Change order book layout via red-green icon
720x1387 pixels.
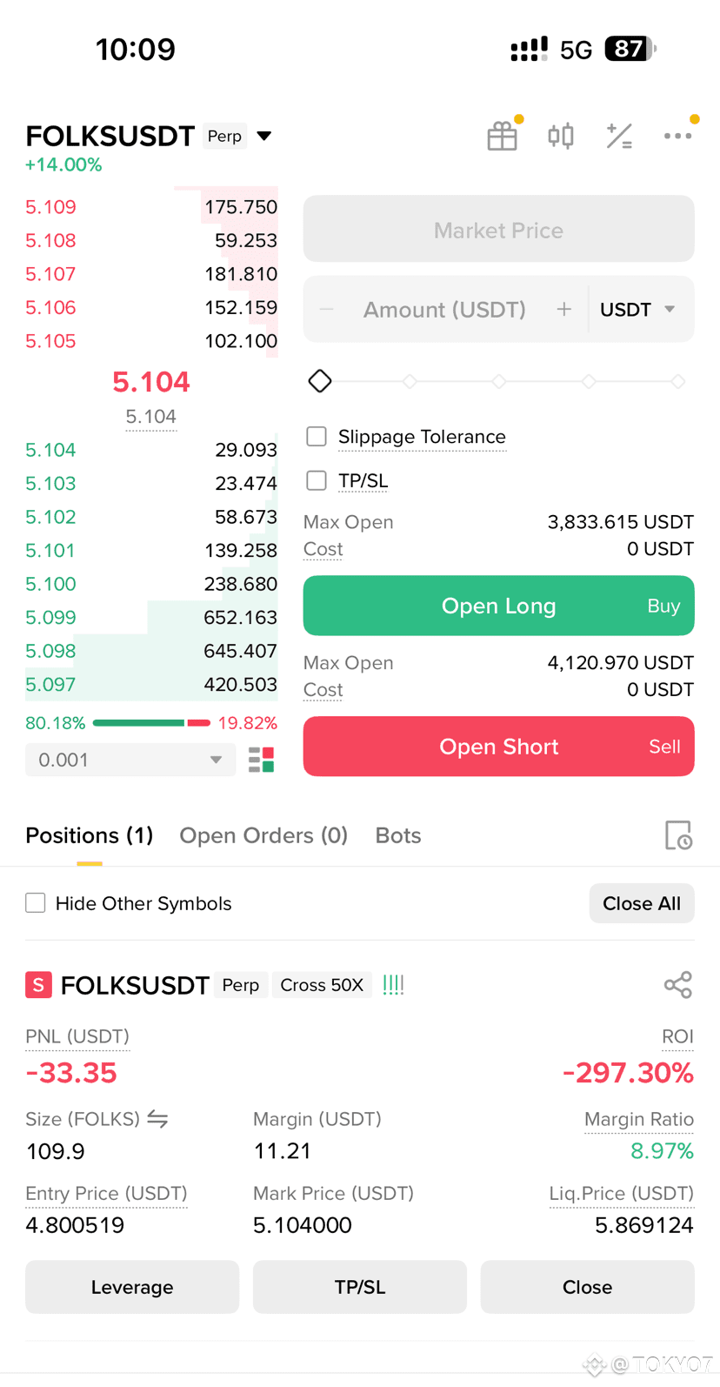261,760
